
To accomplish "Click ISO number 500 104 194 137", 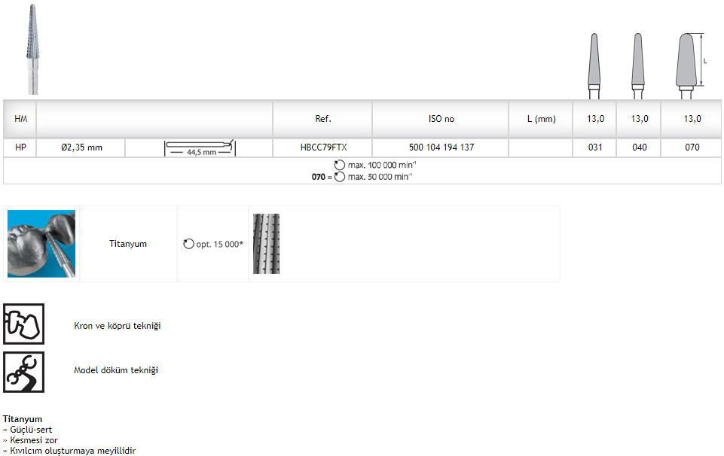I will coord(441,147).
